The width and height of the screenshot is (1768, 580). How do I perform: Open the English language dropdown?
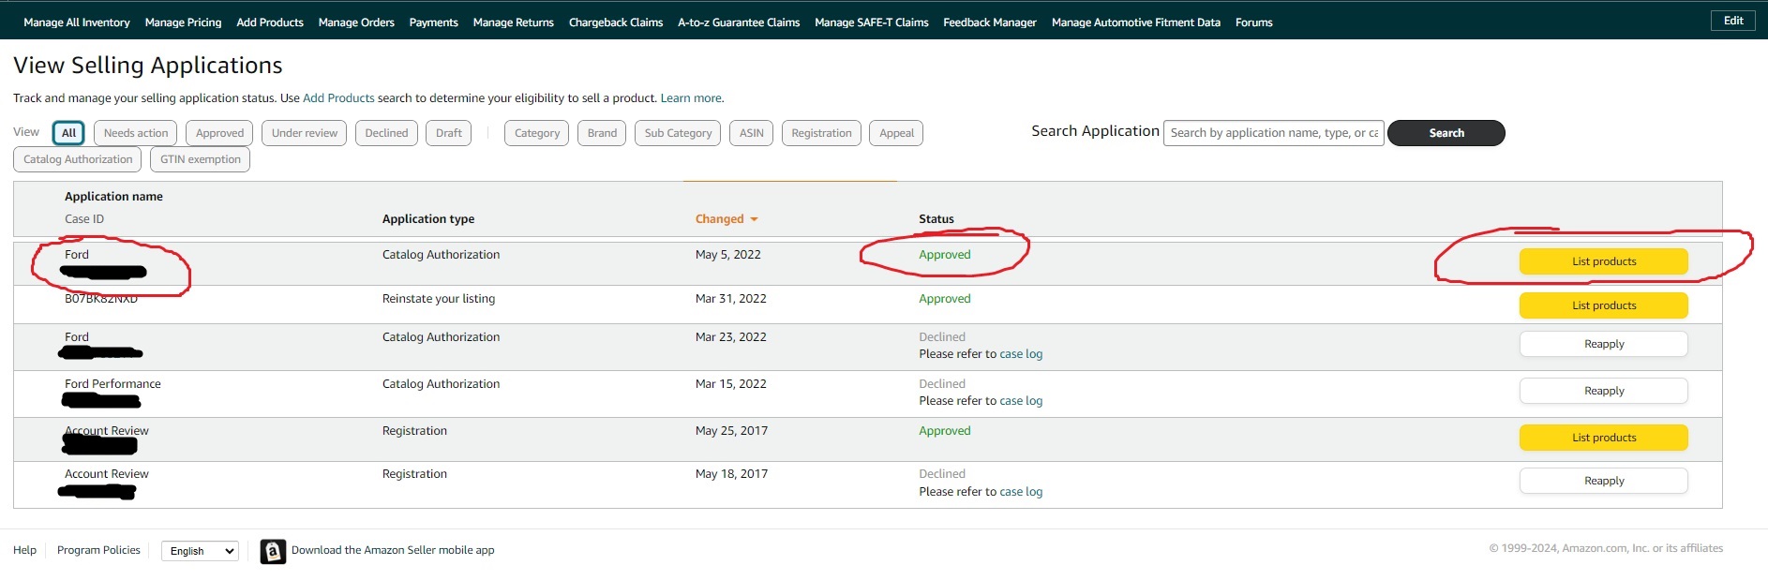(201, 551)
